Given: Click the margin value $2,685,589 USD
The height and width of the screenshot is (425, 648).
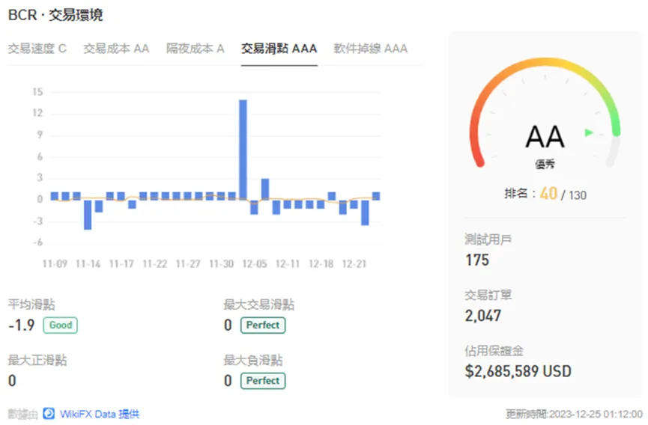Looking at the screenshot, I should coord(518,371).
